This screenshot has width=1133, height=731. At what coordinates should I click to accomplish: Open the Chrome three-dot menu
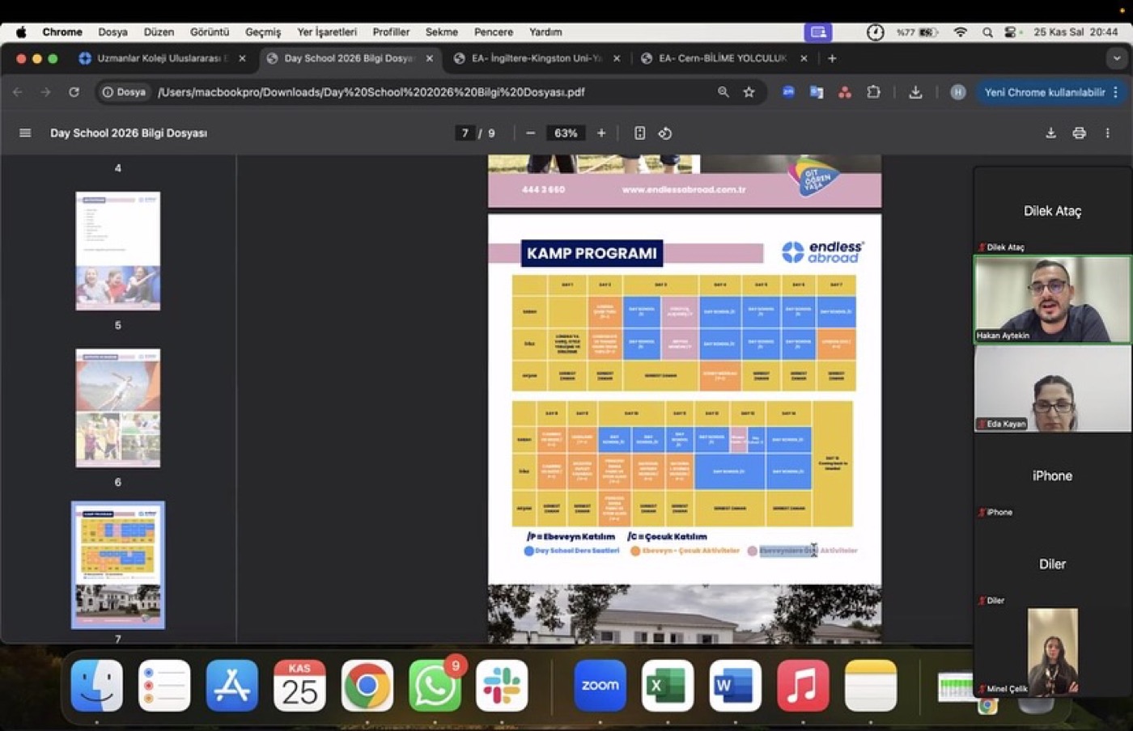1116,92
